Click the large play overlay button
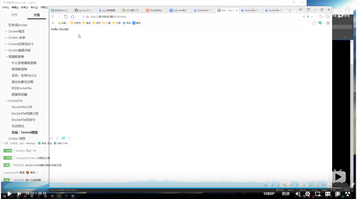The height and width of the screenshot is (199, 357). pyautogui.click(x=338, y=177)
